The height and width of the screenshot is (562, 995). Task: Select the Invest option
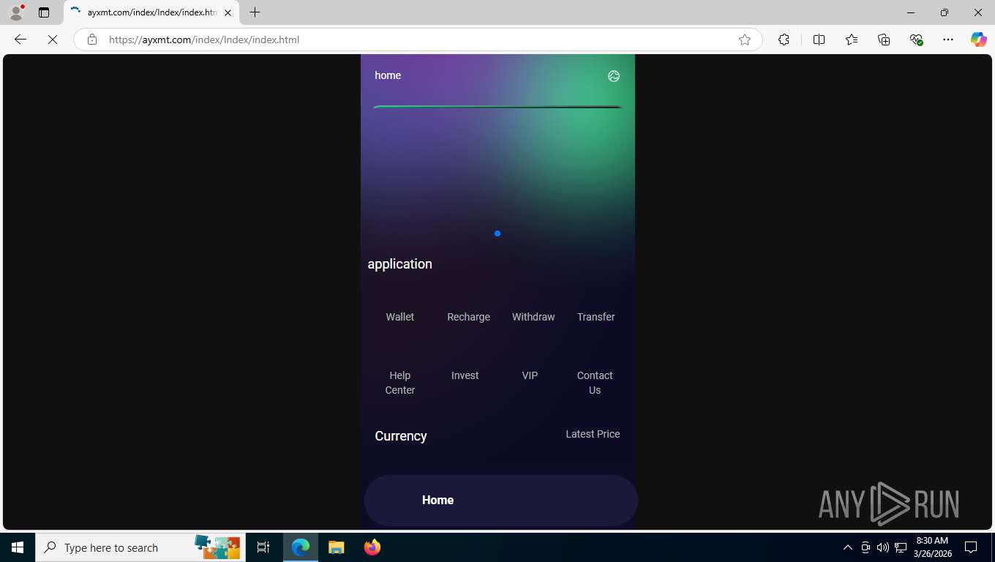point(465,375)
